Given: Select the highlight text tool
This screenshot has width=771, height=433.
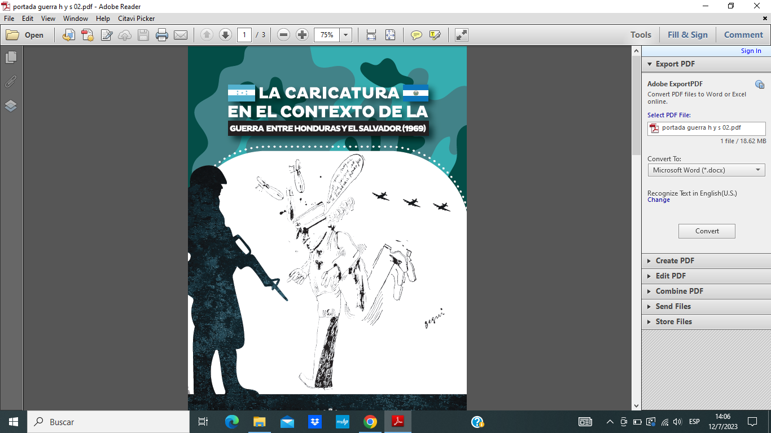Looking at the screenshot, I should 435,35.
